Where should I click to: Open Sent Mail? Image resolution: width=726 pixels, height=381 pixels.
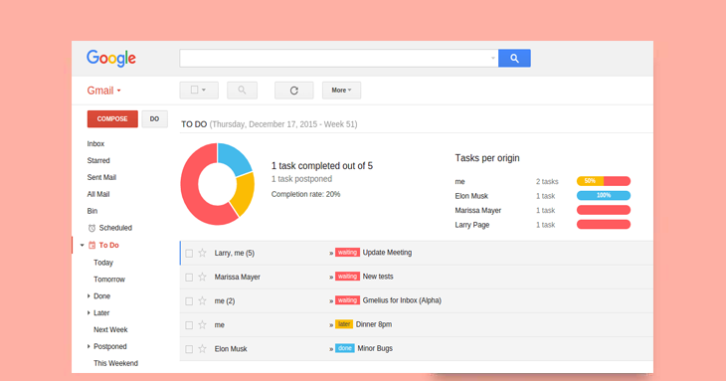point(101,177)
